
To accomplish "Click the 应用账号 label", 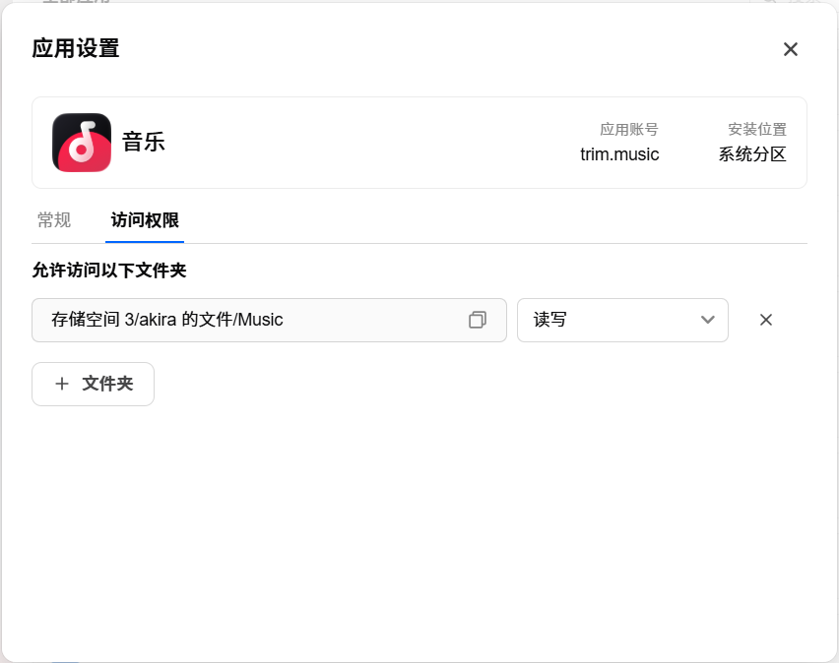I will click(x=628, y=130).
